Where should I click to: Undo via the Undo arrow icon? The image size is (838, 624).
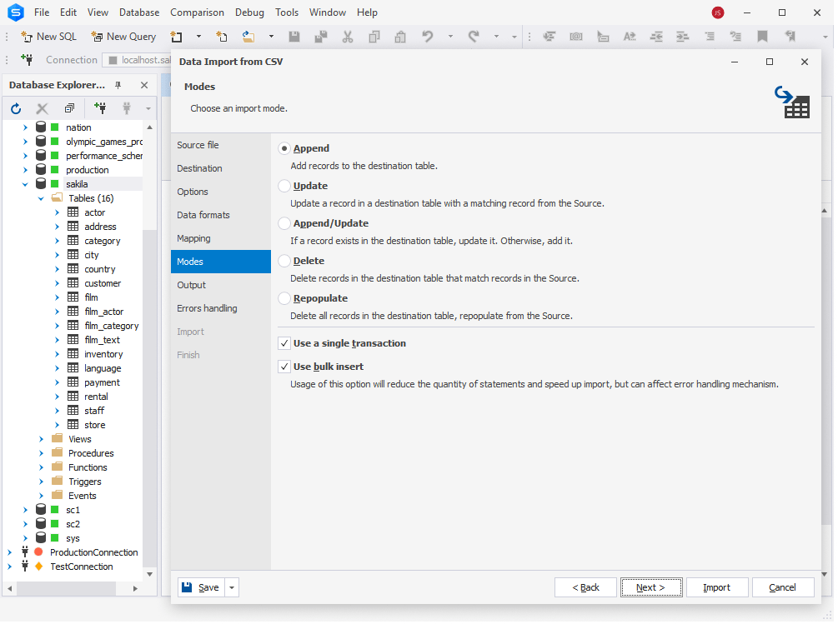(x=427, y=36)
